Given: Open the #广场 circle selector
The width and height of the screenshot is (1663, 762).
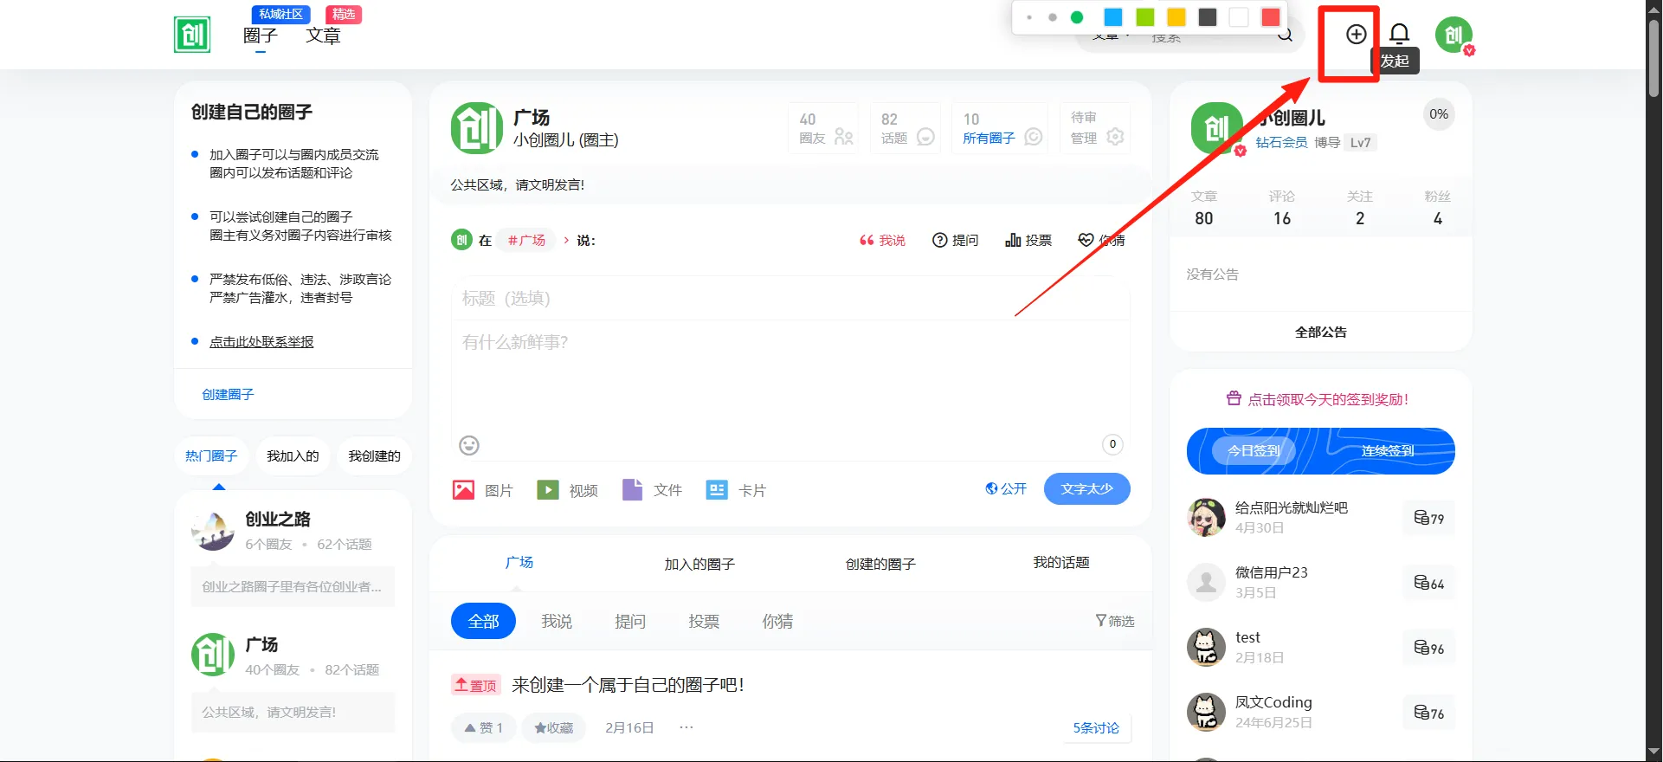Looking at the screenshot, I should (x=526, y=241).
